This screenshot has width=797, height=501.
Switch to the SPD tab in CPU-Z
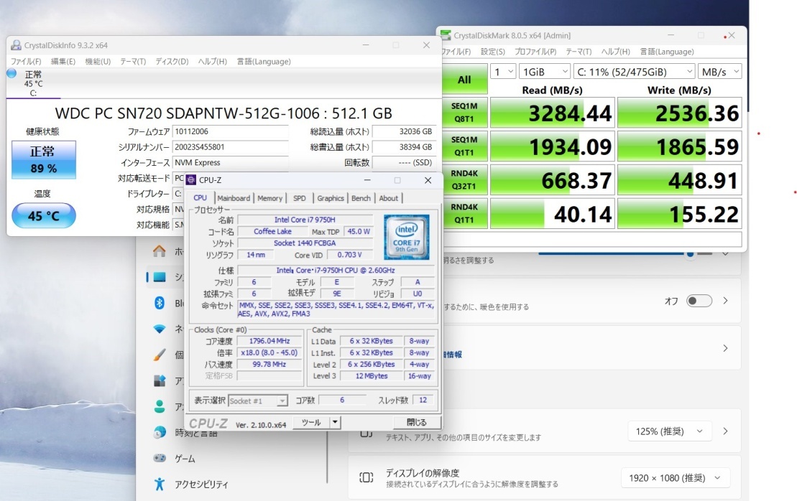pos(300,198)
